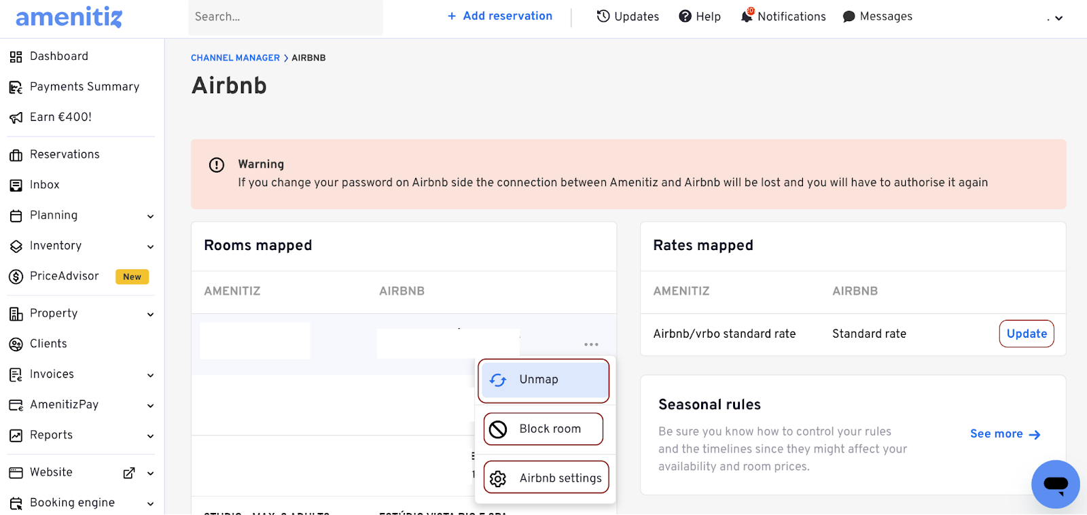Click the Reservations suitcase icon
The image size is (1087, 515).
(x=16, y=155)
